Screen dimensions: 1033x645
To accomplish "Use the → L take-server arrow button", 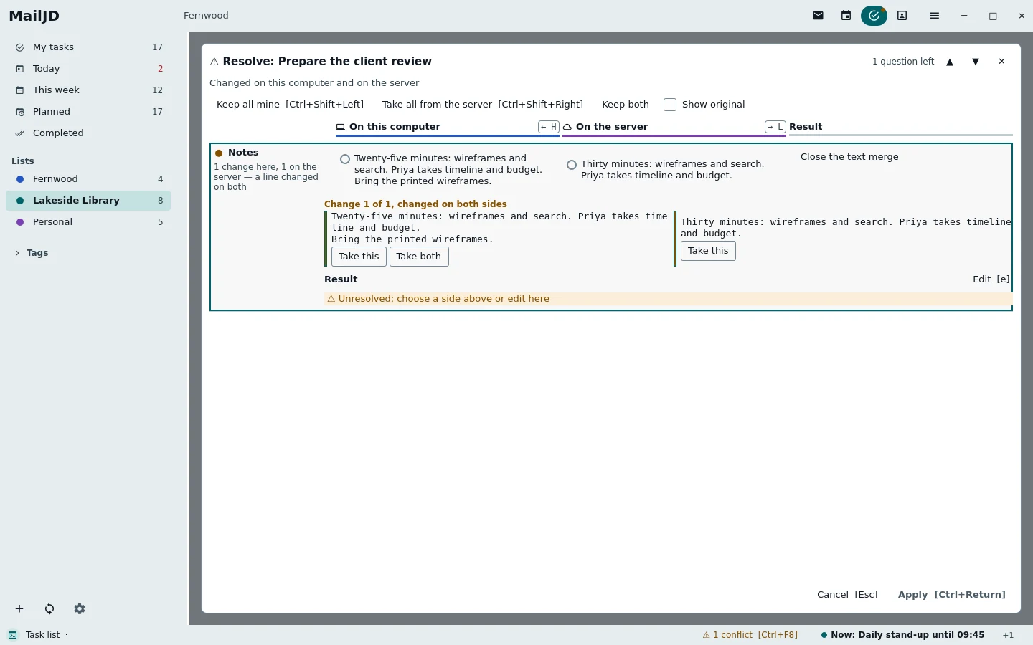I will tap(775, 127).
